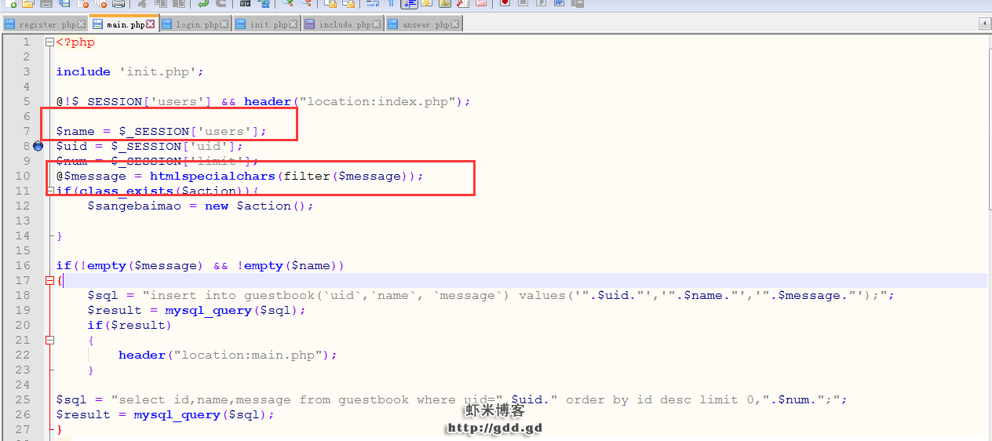Open Find using the binoculars icon
The image size is (992, 441).
[246, 3]
